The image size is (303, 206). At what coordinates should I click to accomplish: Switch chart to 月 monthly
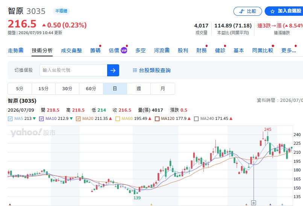pos(163,89)
